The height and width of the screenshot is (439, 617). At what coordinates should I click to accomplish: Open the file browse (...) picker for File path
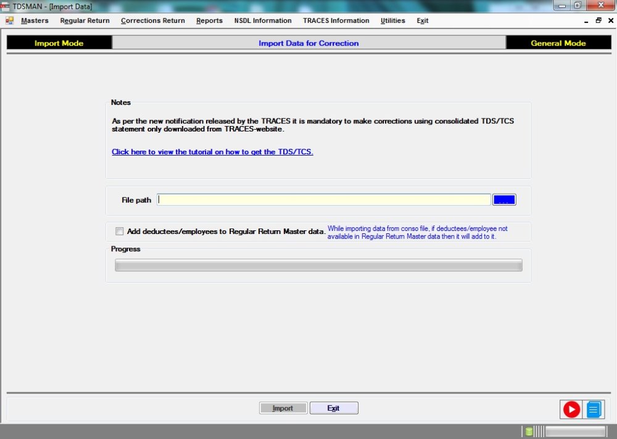[x=504, y=199]
